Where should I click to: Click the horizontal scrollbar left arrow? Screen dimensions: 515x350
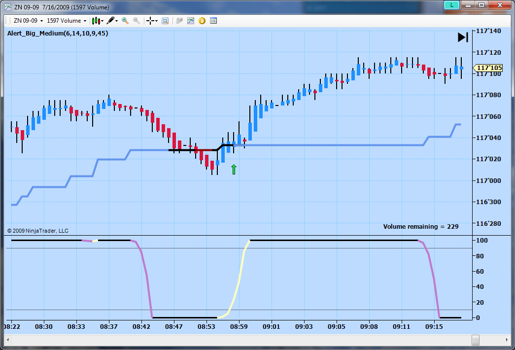click(8, 340)
